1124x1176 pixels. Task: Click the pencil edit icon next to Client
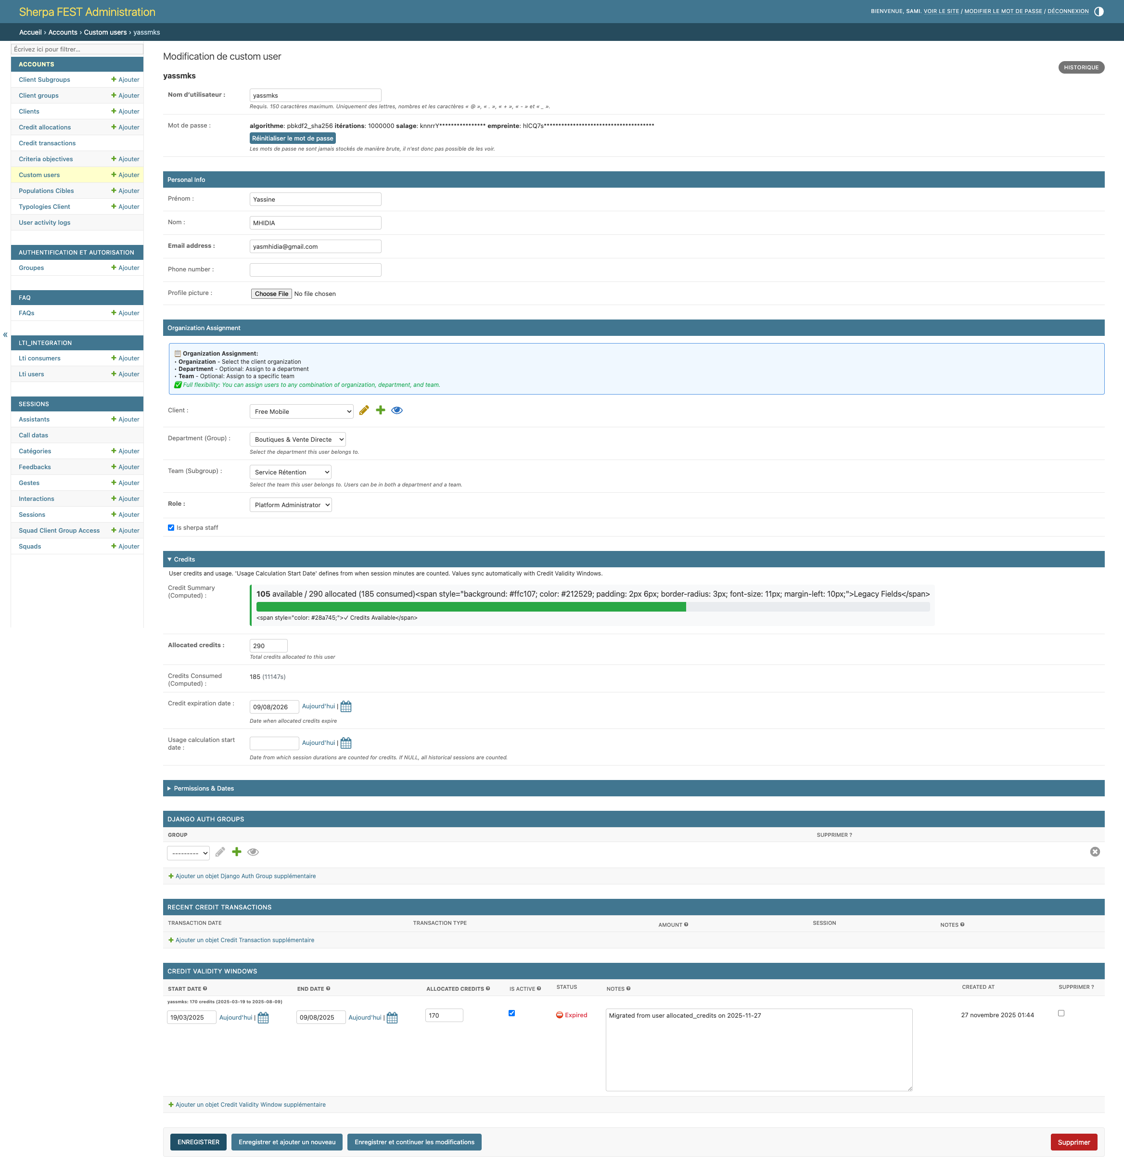click(x=364, y=410)
